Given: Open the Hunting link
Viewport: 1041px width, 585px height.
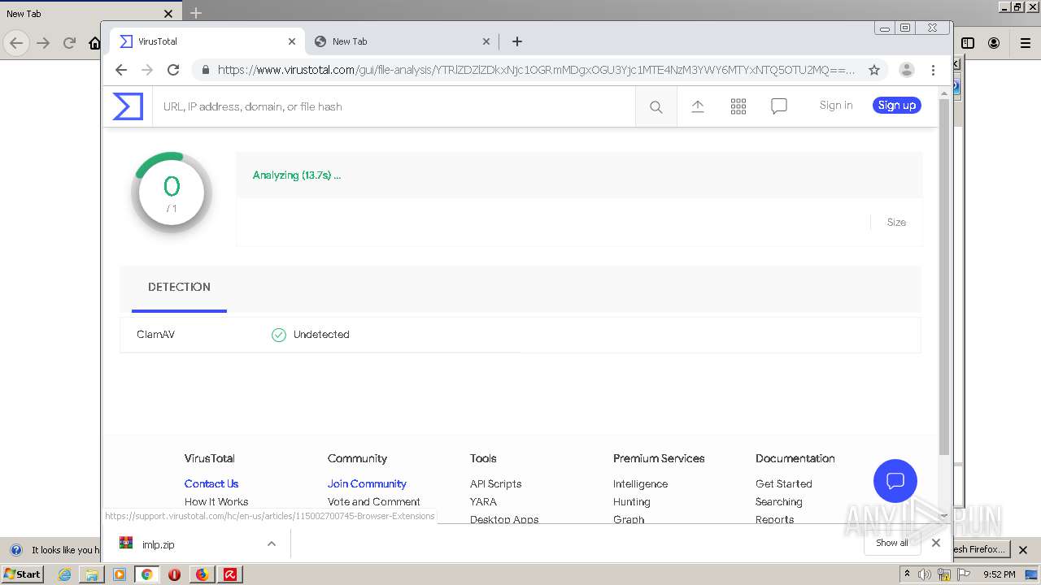Looking at the screenshot, I should coord(631,501).
